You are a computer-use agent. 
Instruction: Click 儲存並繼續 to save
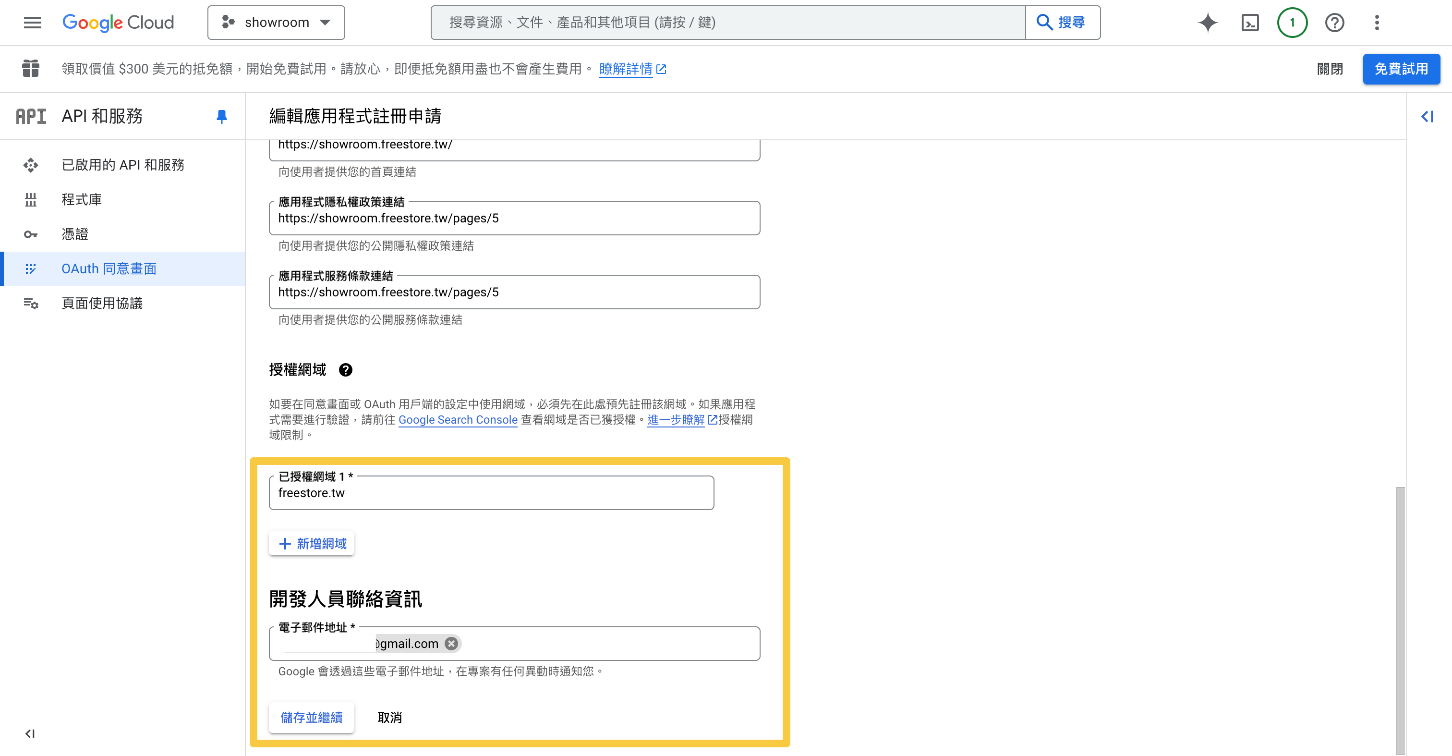(x=312, y=717)
